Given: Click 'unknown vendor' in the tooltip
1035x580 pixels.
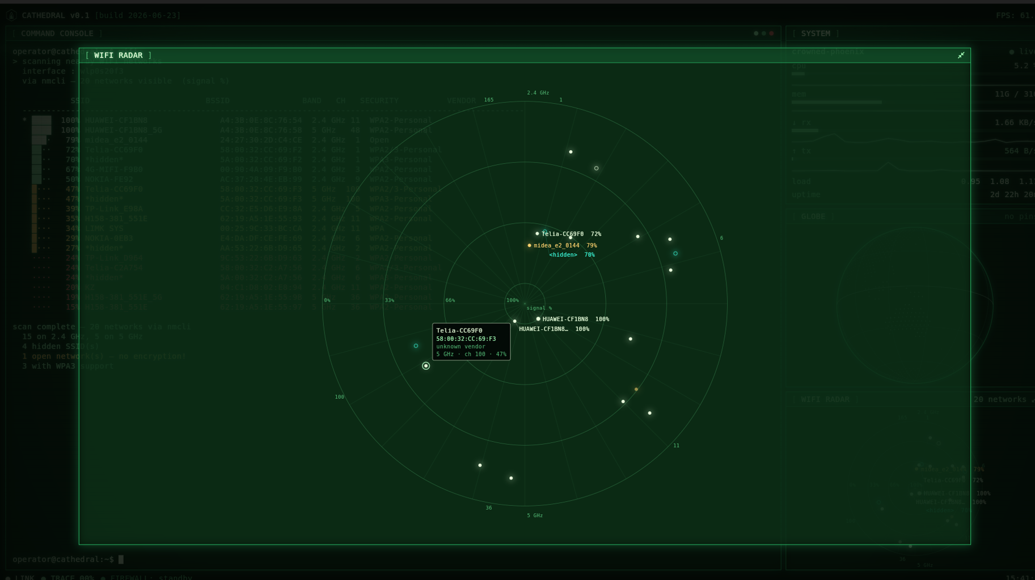Looking at the screenshot, I should click(461, 347).
